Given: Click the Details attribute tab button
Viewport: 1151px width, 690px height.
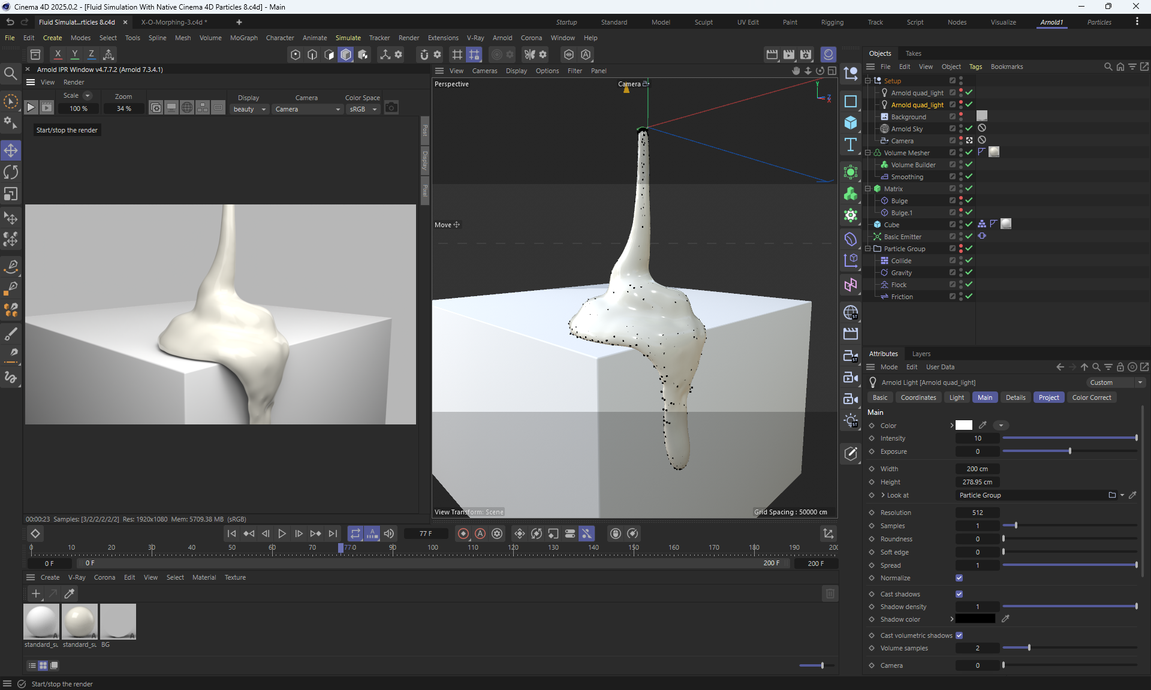Looking at the screenshot, I should (x=1015, y=397).
